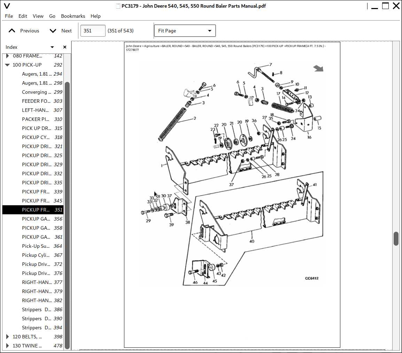Click the Next page down-arrow icon
402x353 pixels.
(53, 31)
